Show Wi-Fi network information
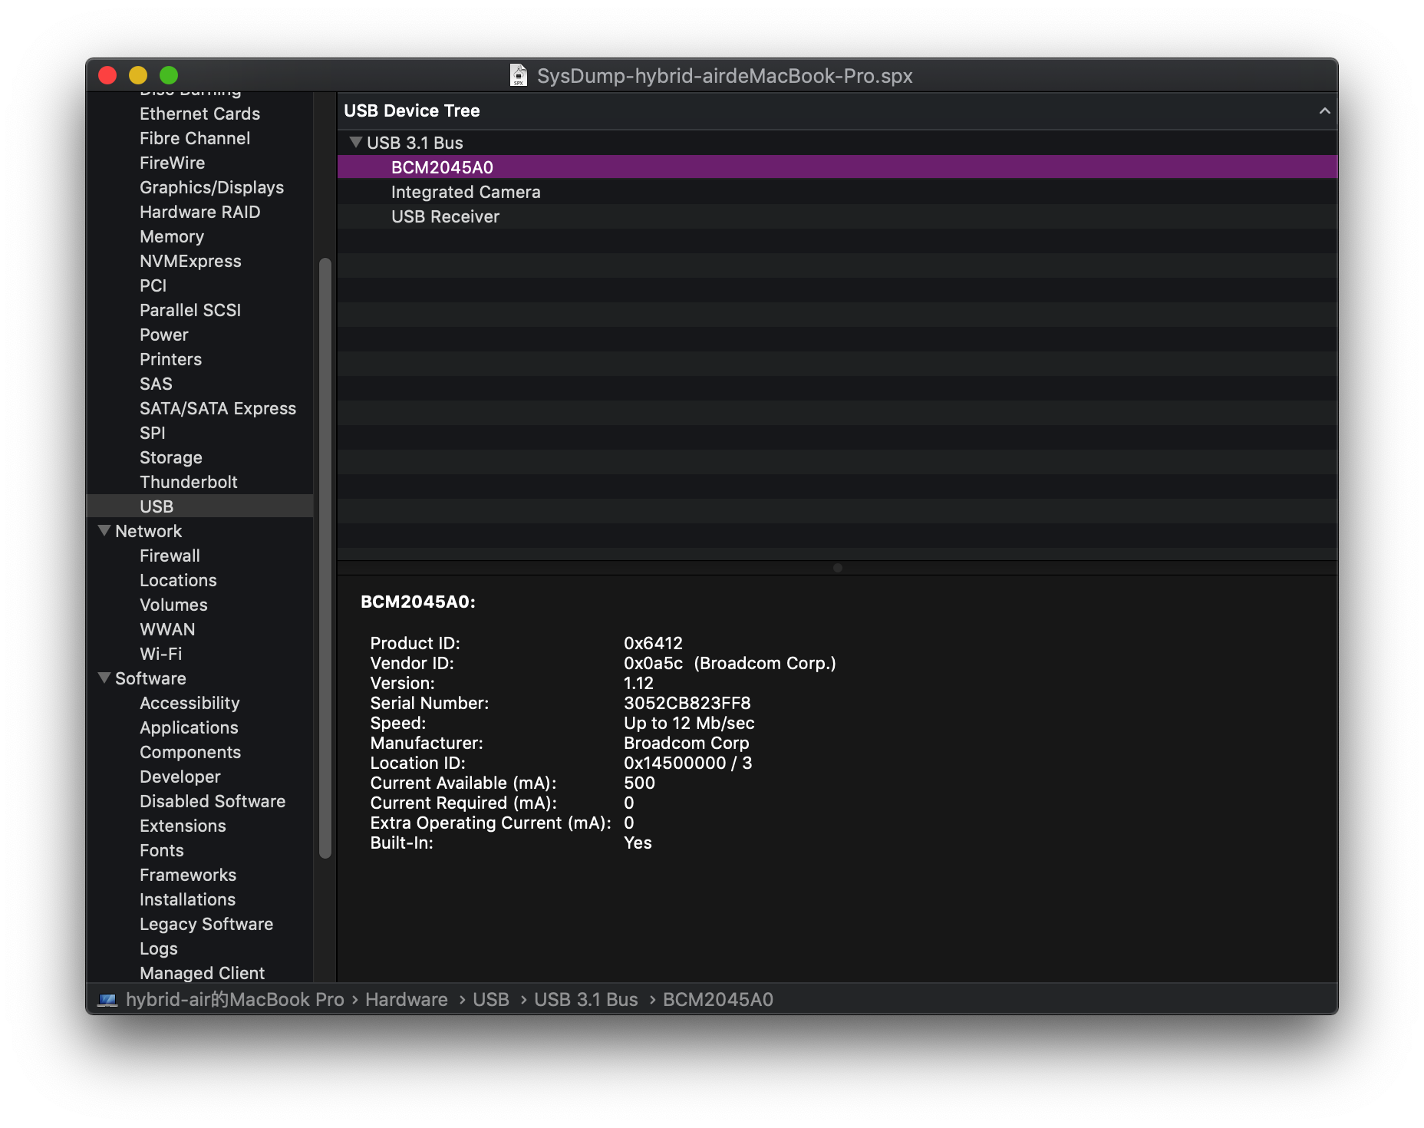 coord(160,654)
